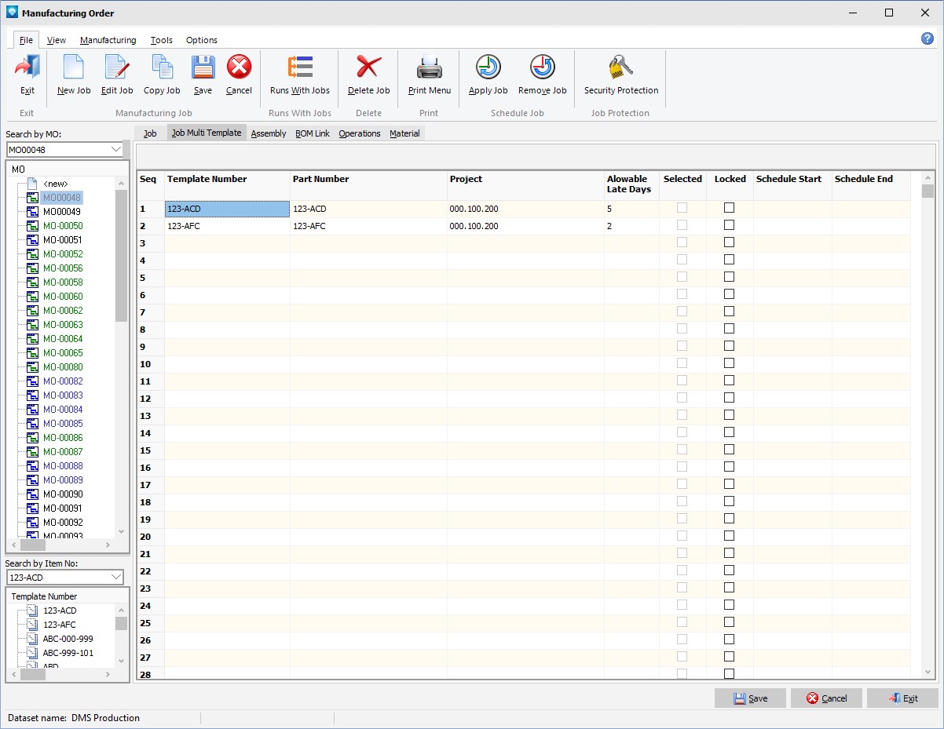Click the Schedule Start column header
Screen dimensions: 944x729
click(x=792, y=185)
